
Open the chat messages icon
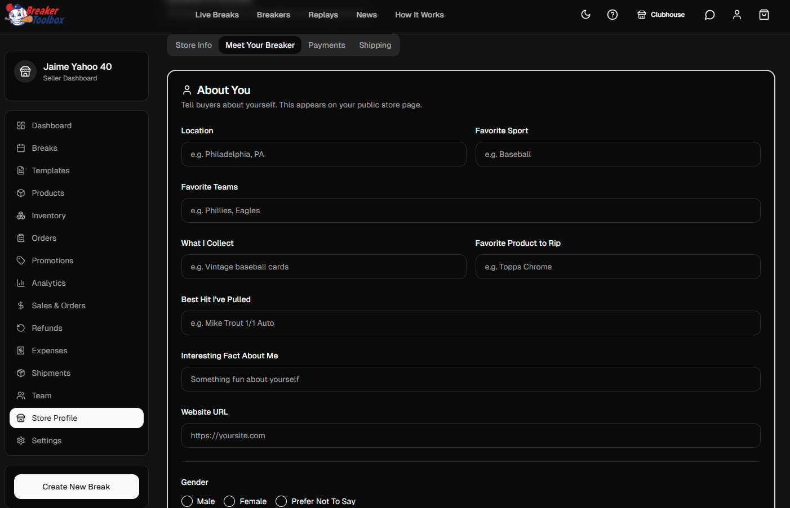click(710, 15)
